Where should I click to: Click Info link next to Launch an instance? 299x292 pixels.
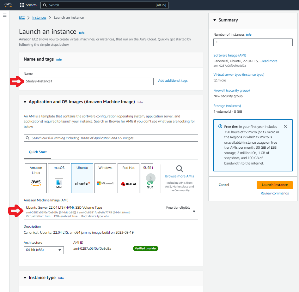82,33
